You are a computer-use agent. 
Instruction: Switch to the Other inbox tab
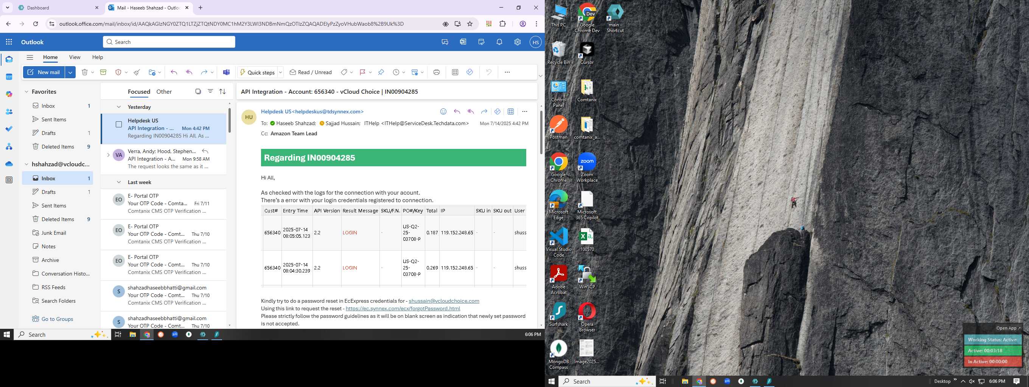pyautogui.click(x=164, y=92)
